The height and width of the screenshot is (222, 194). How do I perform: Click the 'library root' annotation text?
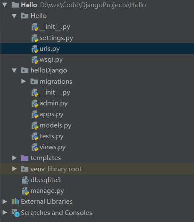[65, 169]
